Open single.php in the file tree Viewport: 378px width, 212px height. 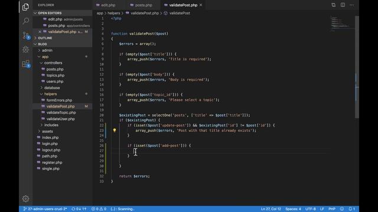click(62, 169)
